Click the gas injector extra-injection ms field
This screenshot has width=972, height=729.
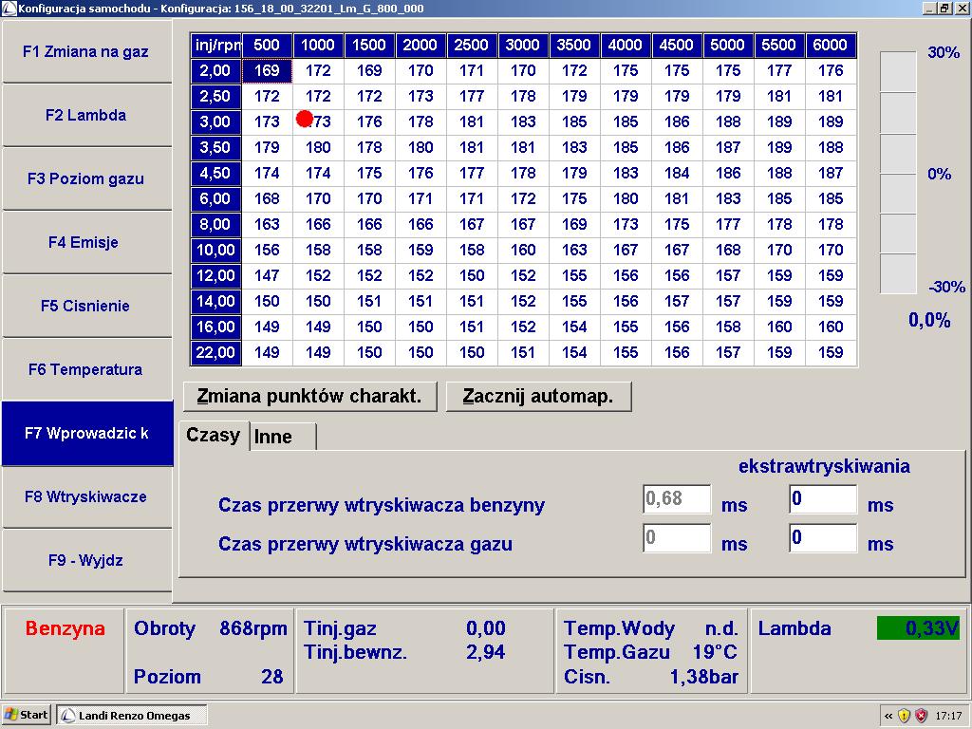click(822, 538)
